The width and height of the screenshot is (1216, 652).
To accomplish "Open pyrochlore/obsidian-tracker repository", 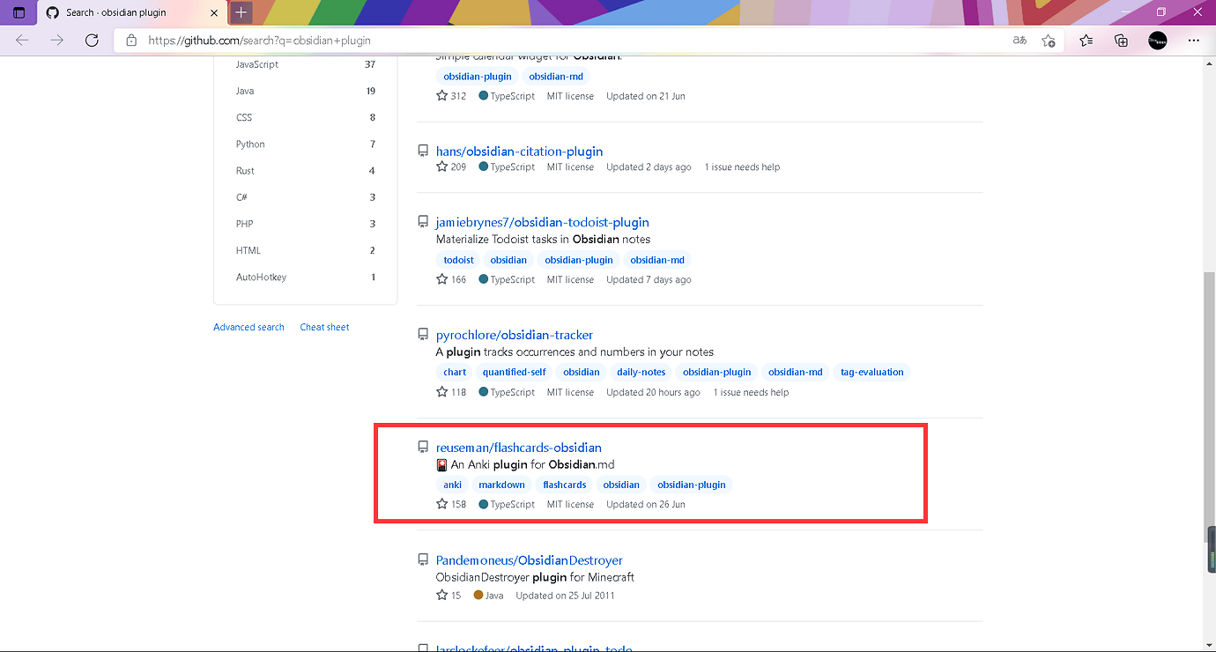I will (x=515, y=335).
